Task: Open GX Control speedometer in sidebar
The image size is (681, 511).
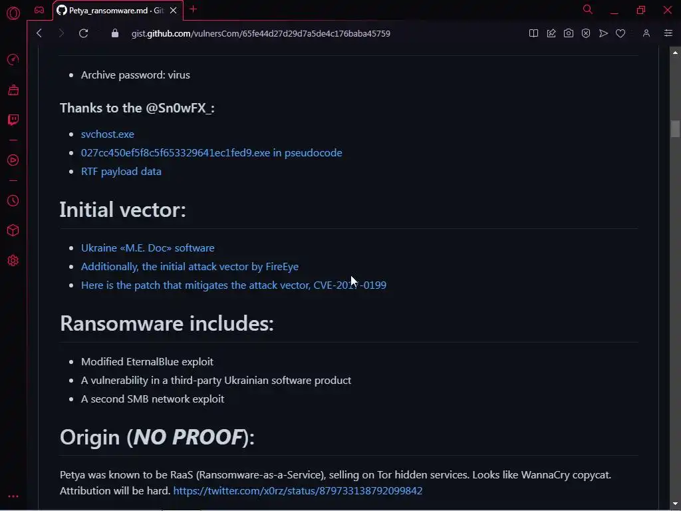Action: point(13,59)
